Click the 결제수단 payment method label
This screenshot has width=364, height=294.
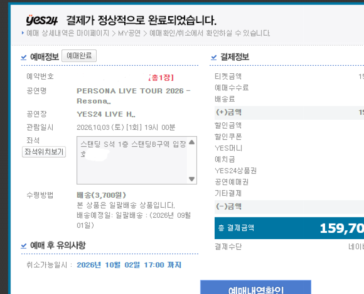tap(228, 247)
